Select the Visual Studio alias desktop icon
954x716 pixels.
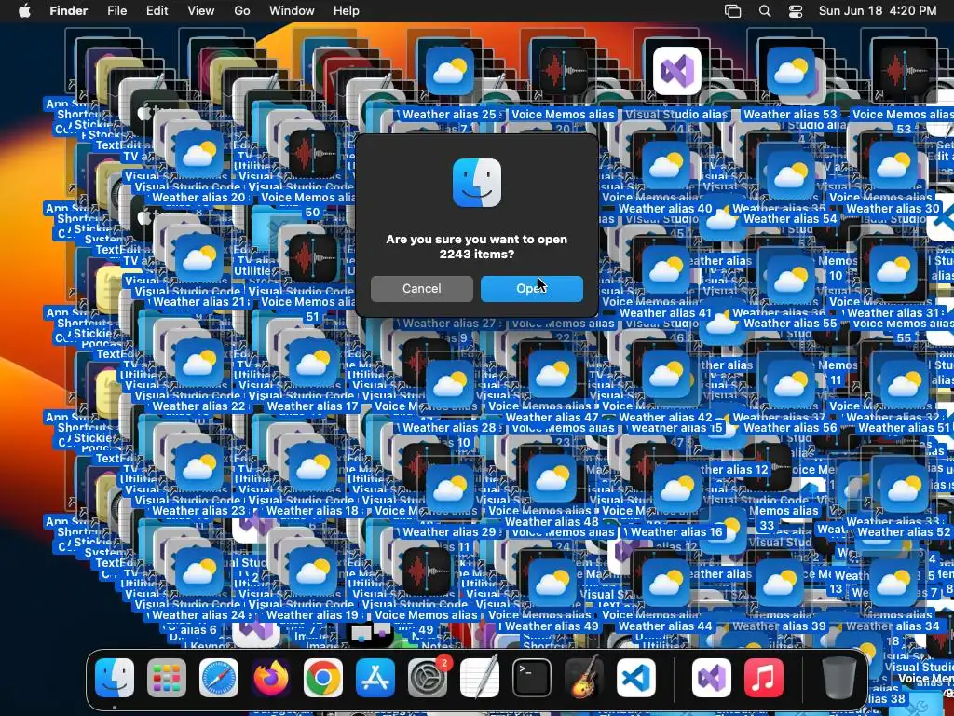pyautogui.click(x=677, y=71)
